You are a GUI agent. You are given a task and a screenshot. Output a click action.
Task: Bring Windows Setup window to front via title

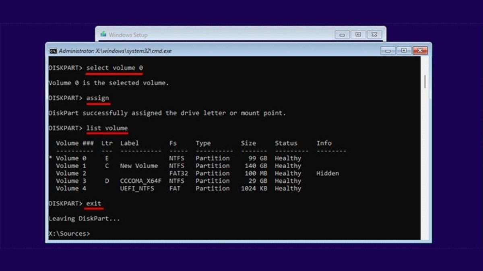coord(128,35)
